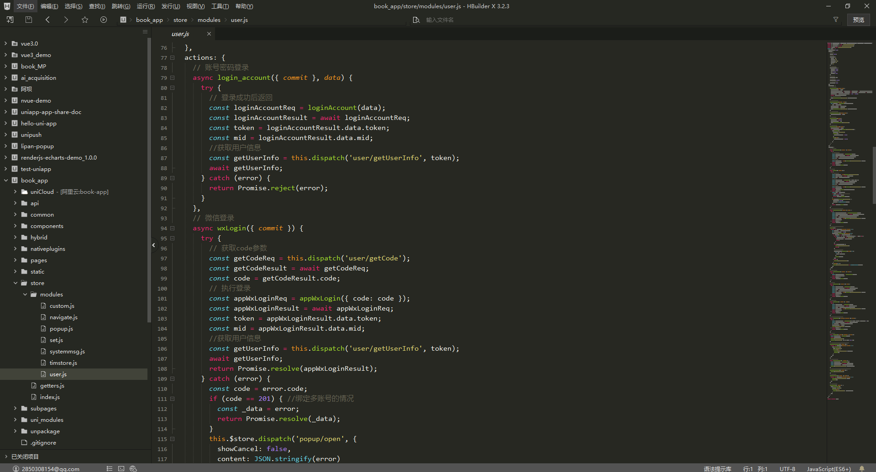Open the 工具(T) menu

220,6
